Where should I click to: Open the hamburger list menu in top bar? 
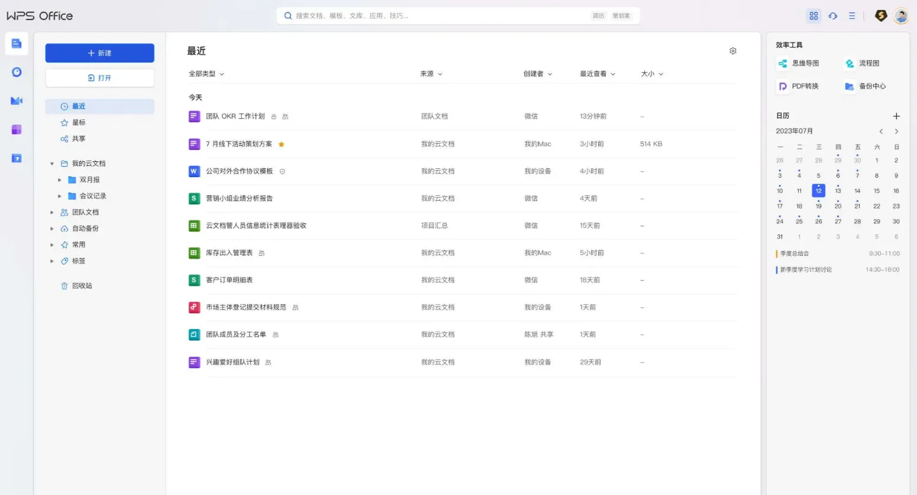(852, 16)
